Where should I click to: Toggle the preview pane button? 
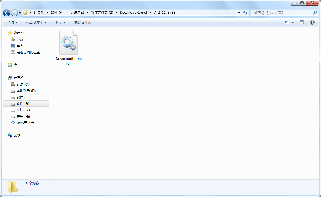tap(302, 22)
